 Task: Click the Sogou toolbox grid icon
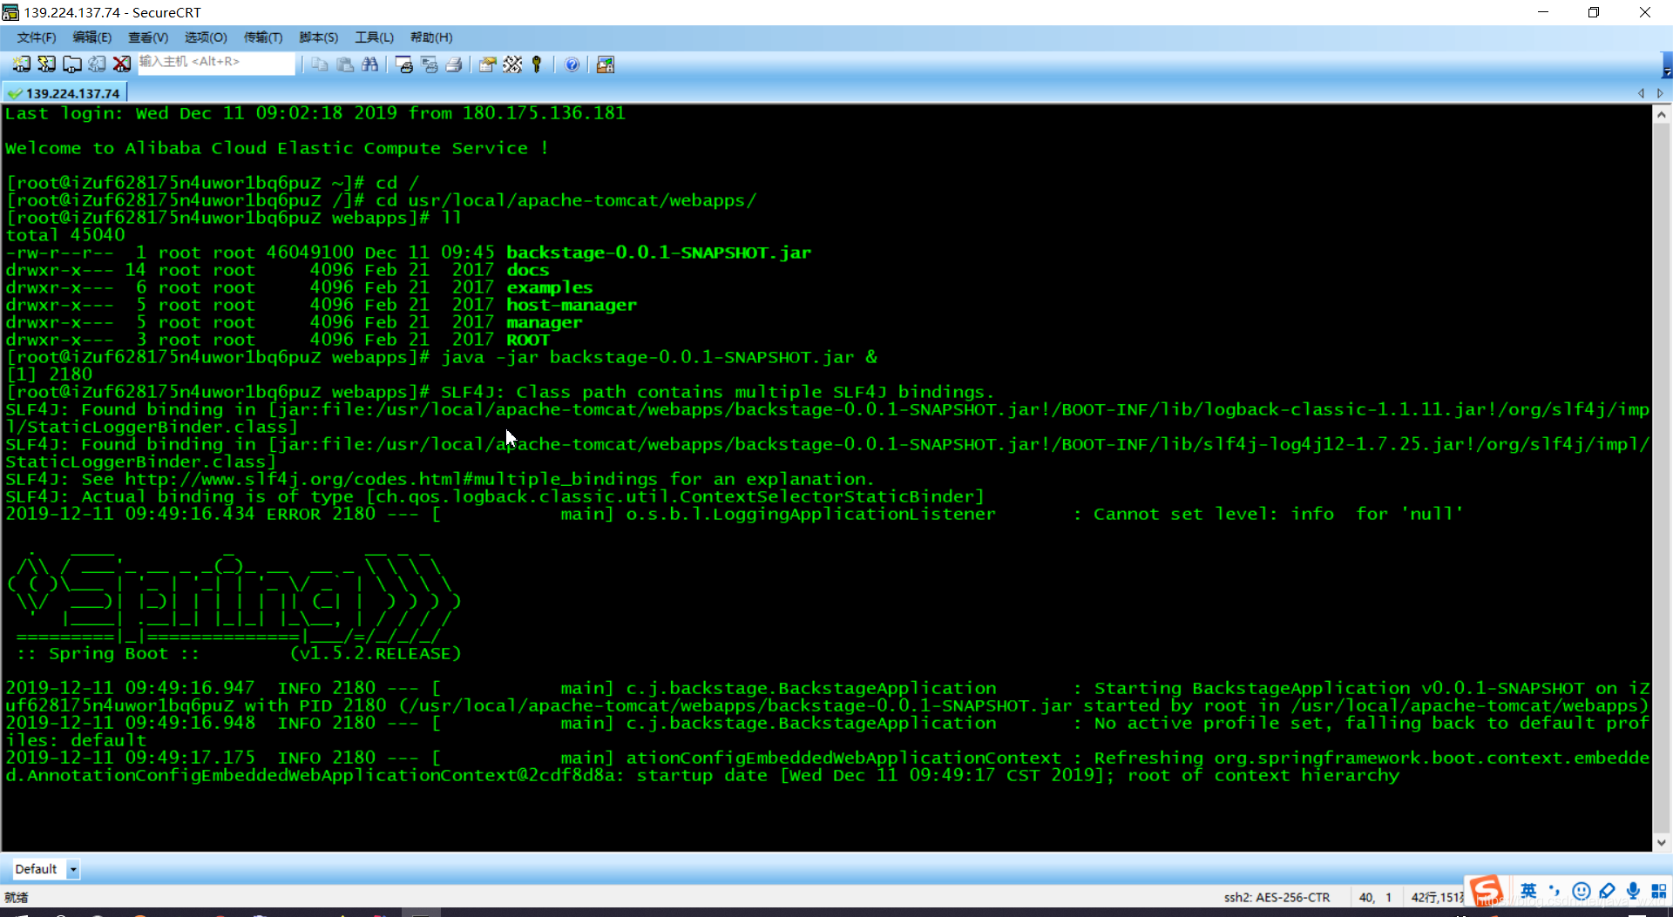tap(1658, 891)
